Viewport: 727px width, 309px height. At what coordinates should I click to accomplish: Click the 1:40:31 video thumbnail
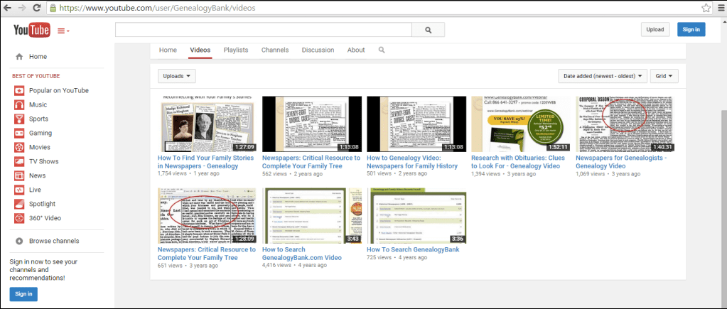[x=625, y=124]
